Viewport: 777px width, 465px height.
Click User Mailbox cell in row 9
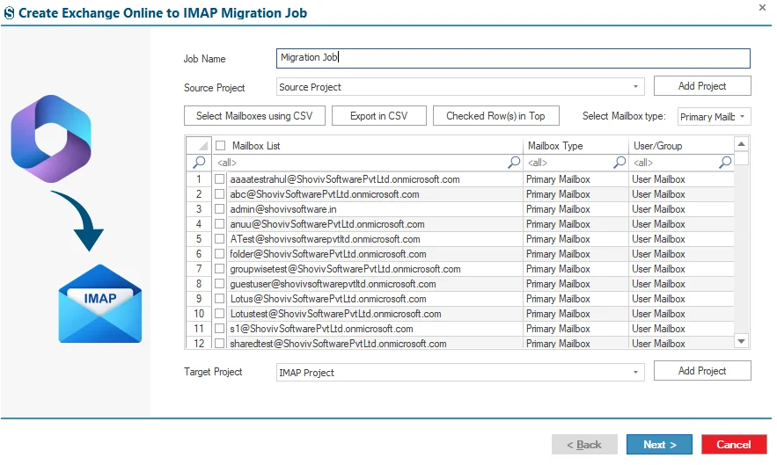pyautogui.click(x=681, y=299)
